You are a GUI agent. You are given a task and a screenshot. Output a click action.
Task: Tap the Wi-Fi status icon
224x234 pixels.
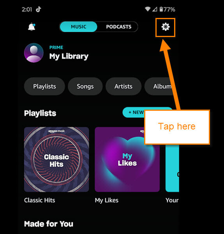[x=148, y=9]
